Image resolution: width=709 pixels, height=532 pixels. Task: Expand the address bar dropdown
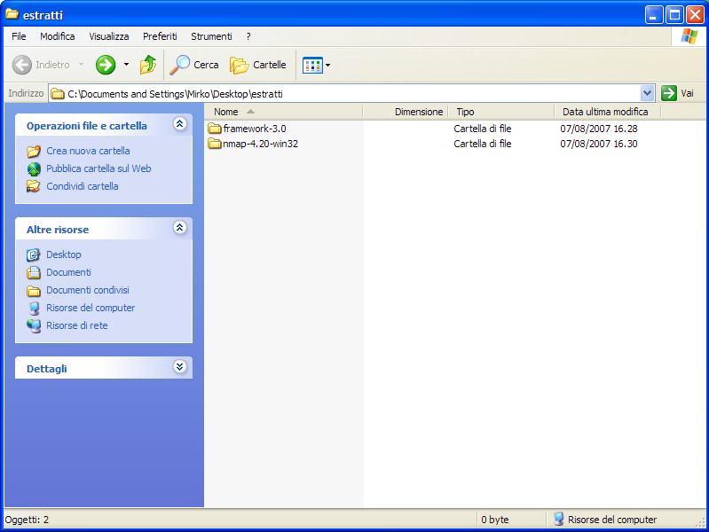pyautogui.click(x=647, y=93)
